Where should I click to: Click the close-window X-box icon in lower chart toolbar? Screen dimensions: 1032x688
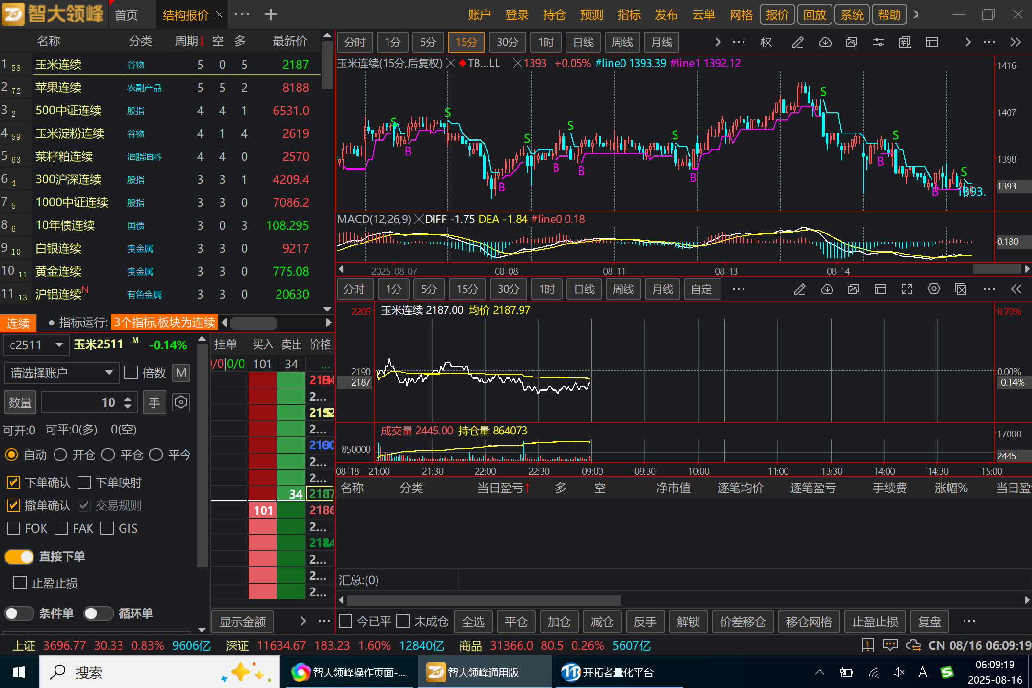(961, 289)
